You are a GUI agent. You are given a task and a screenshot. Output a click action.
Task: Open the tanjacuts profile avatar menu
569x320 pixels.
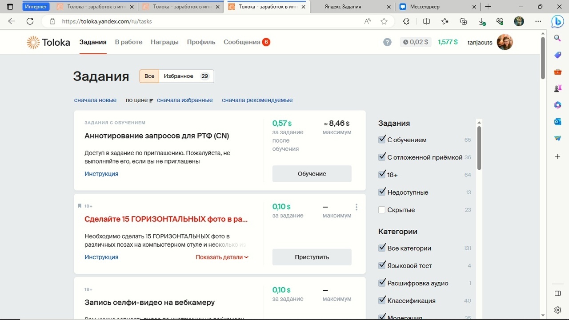point(505,42)
